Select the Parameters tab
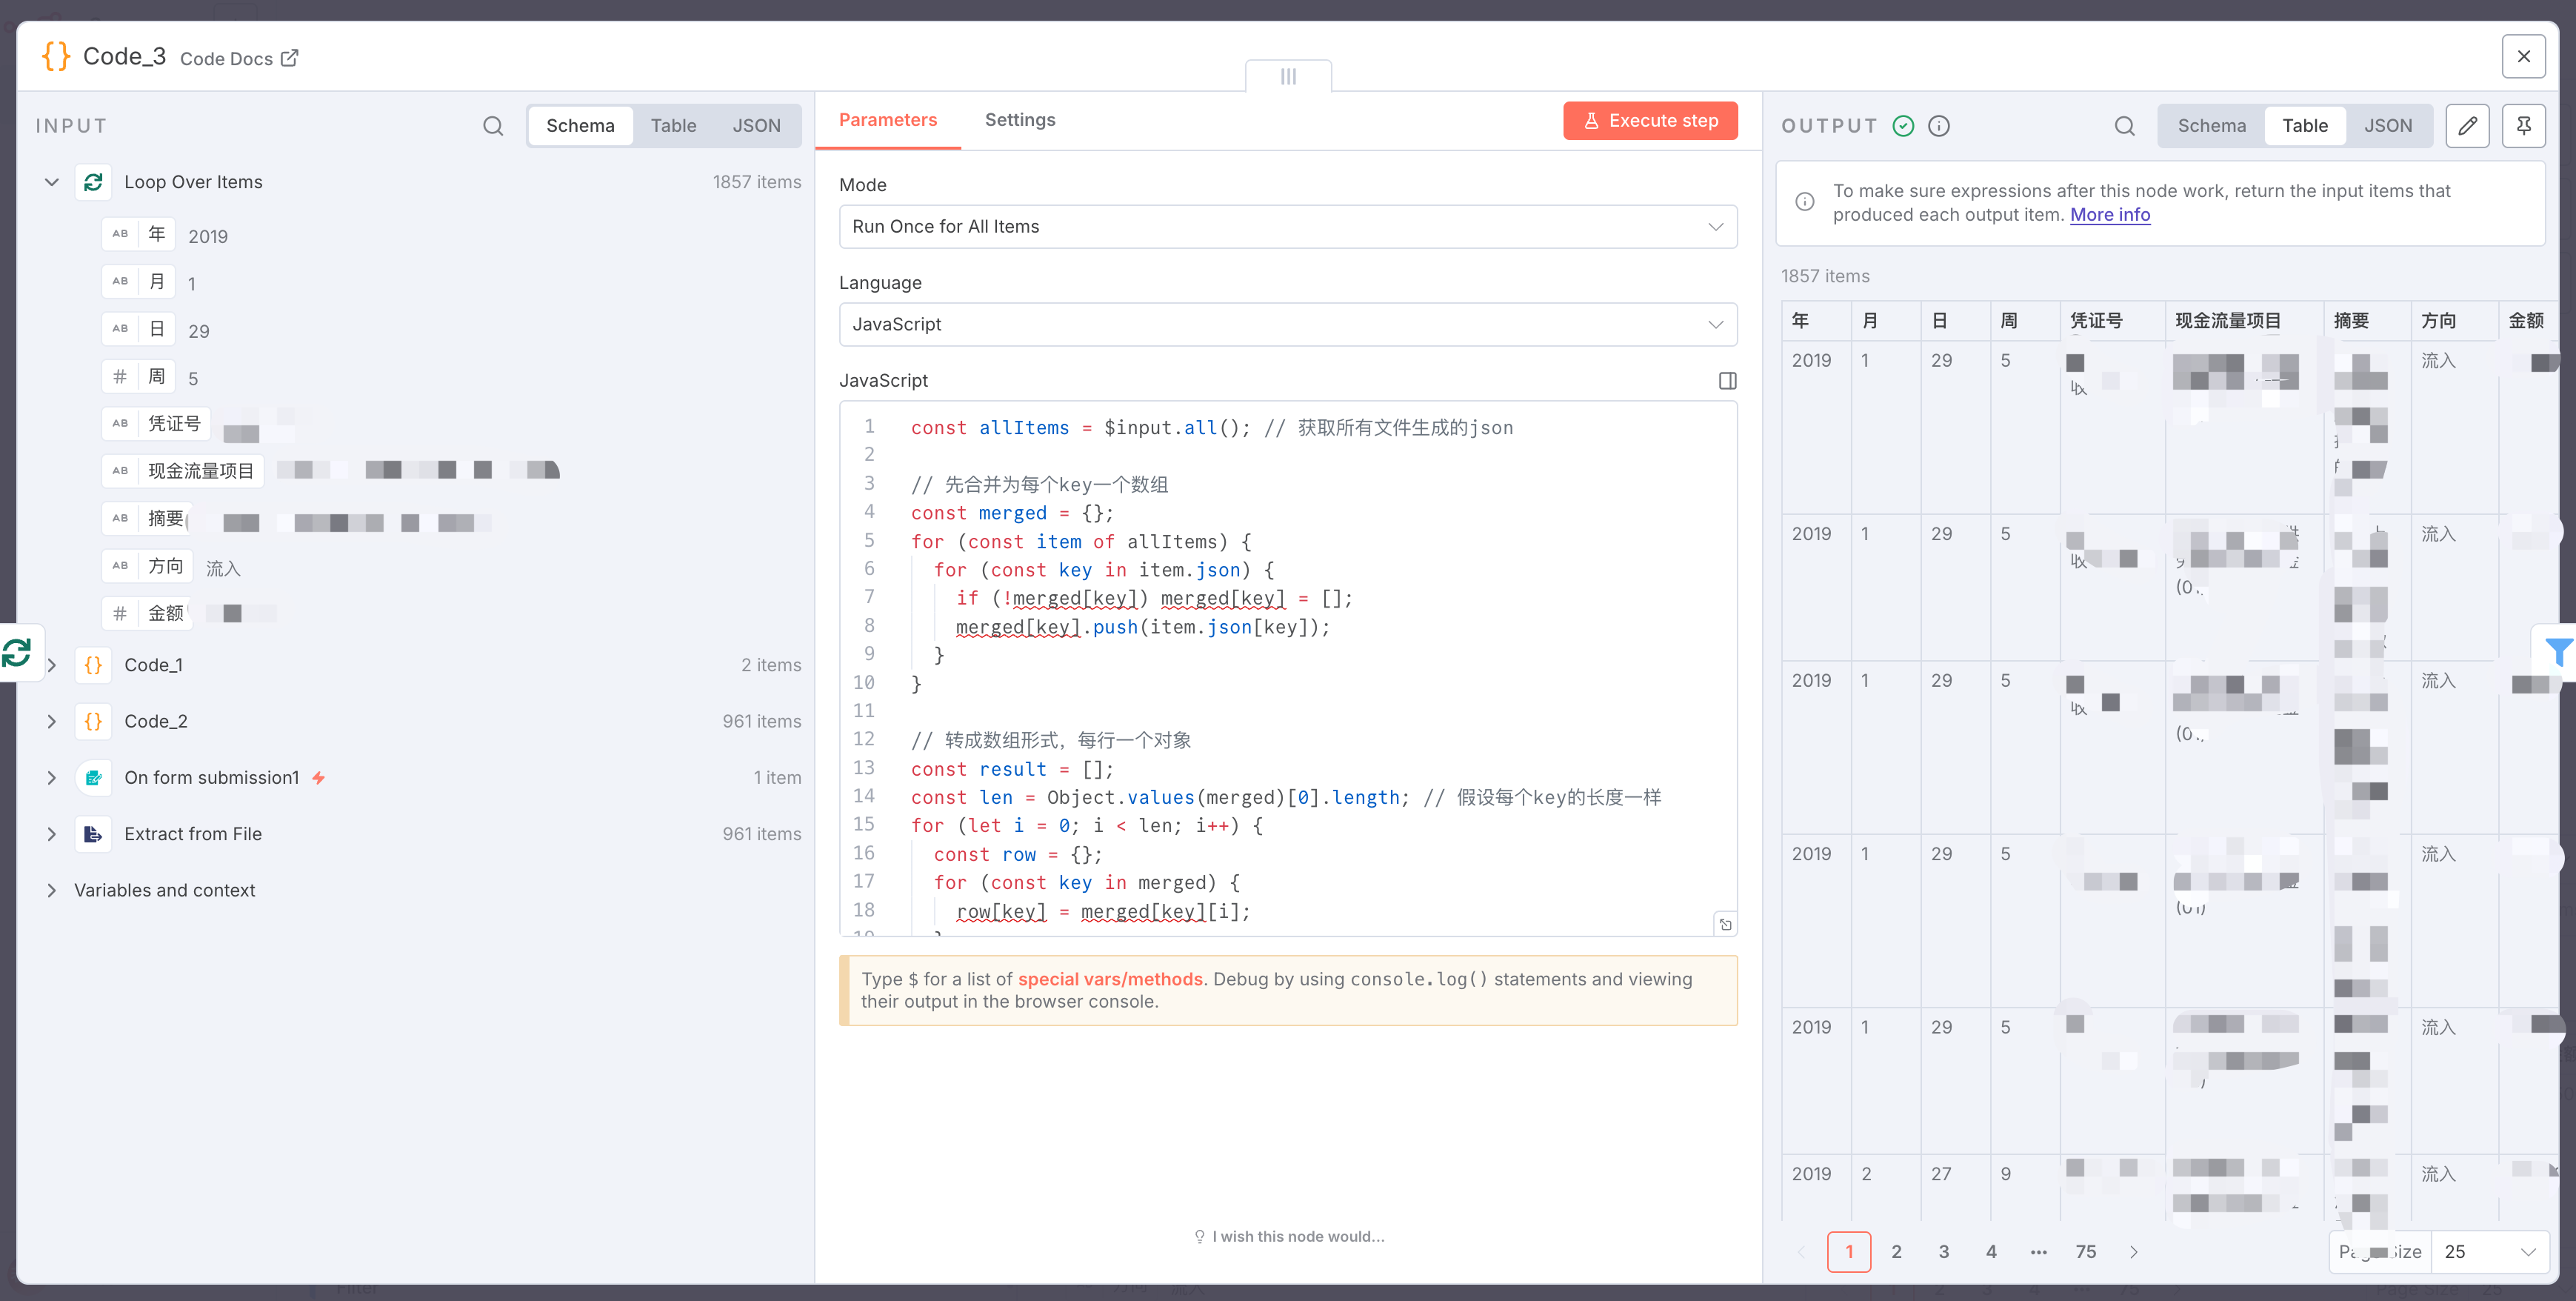This screenshot has height=1301, width=2576. tap(887, 120)
